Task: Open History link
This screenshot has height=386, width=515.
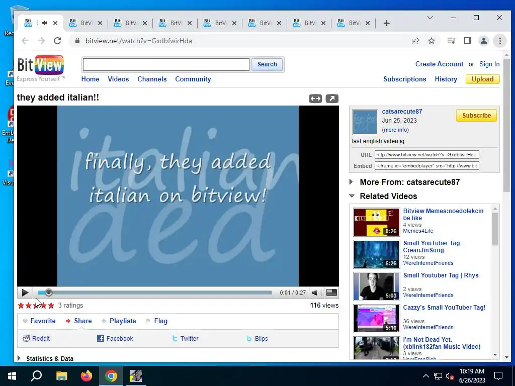Action: 446,79
